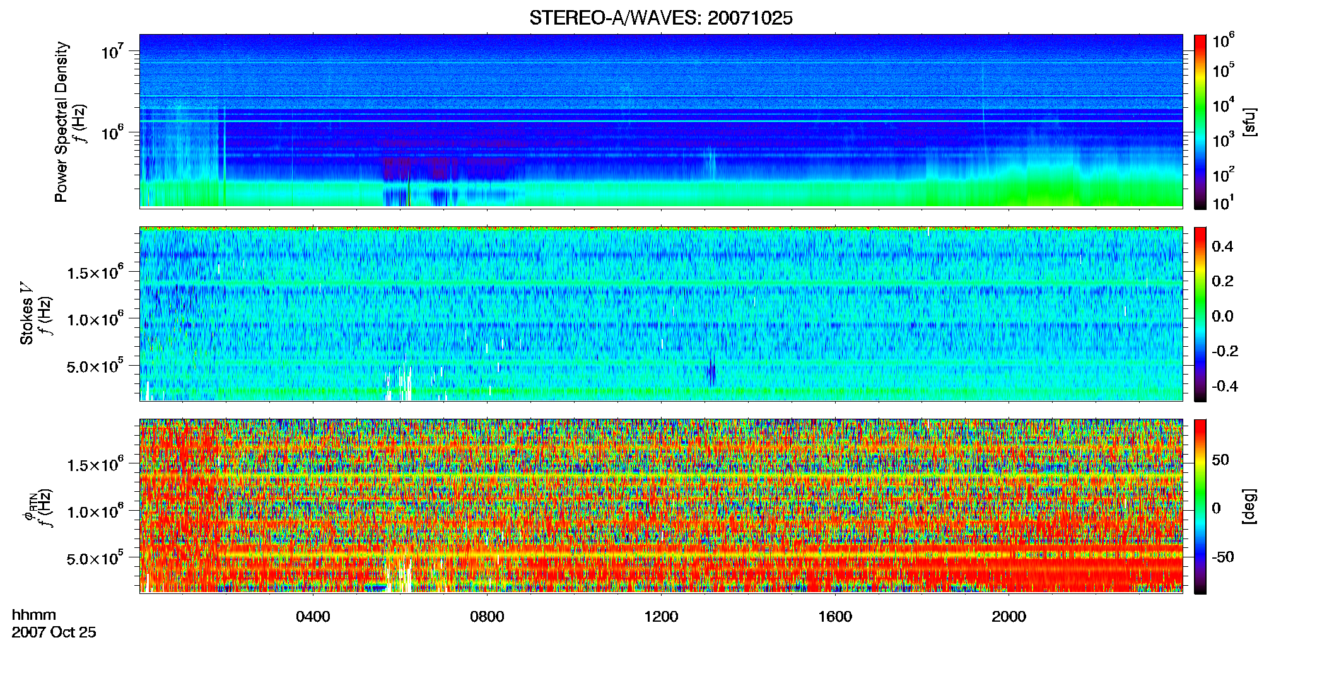Click the title STEREO-A/WAVES: 20071025
Screen dimensions: 1322x681
point(660,18)
